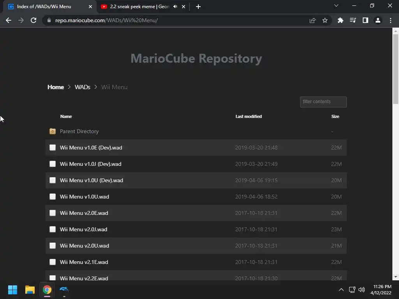This screenshot has height=299, width=399.
Task: Bookmark this page with the star icon
Action: point(325,20)
